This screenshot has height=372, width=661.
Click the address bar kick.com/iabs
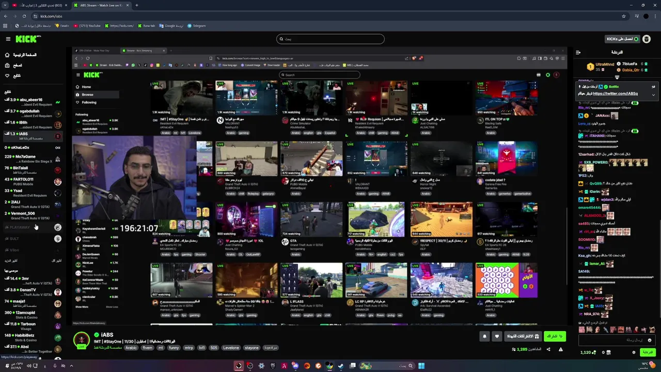[x=51, y=16]
